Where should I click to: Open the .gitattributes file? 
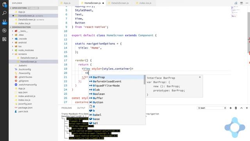(33, 77)
